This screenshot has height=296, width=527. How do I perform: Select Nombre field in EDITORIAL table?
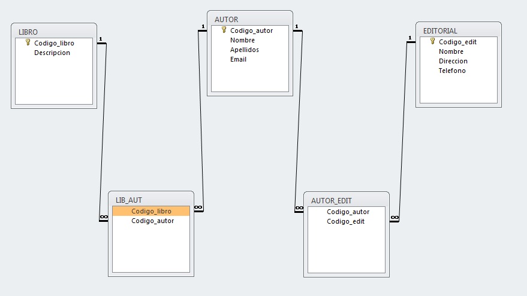(x=451, y=51)
